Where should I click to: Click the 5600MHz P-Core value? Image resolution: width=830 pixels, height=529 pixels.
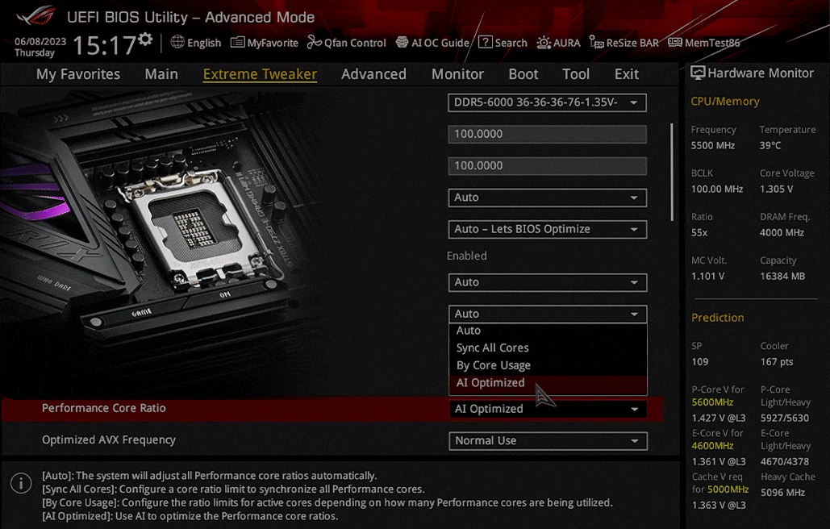point(712,402)
